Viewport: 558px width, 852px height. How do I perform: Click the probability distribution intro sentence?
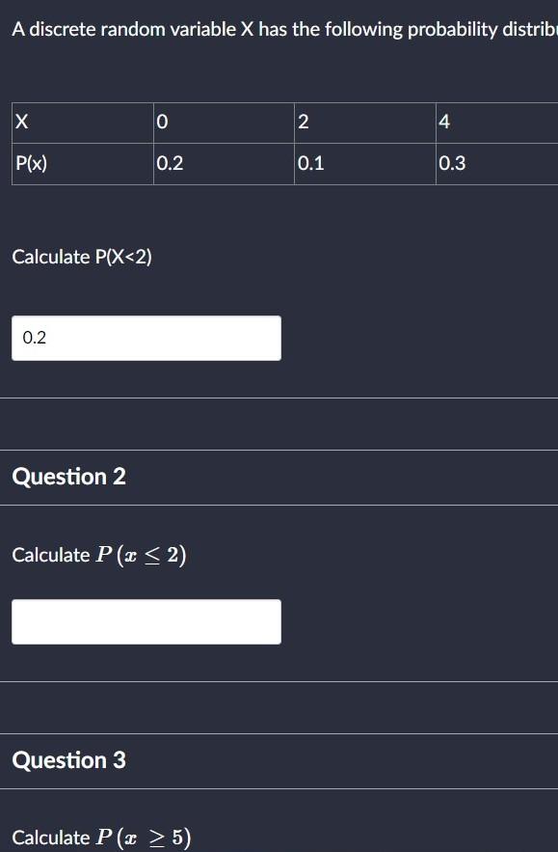pos(279,29)
